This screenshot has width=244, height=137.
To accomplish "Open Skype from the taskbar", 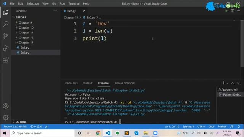I will (136, 133).
